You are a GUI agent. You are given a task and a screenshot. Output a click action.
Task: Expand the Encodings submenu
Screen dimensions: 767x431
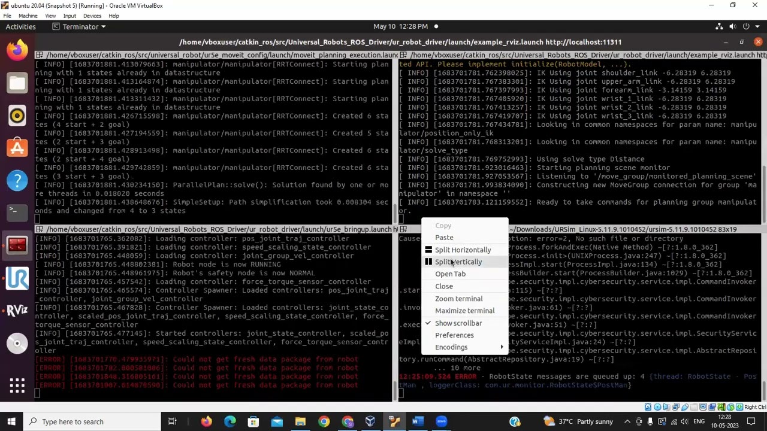(x=464, y=347)
